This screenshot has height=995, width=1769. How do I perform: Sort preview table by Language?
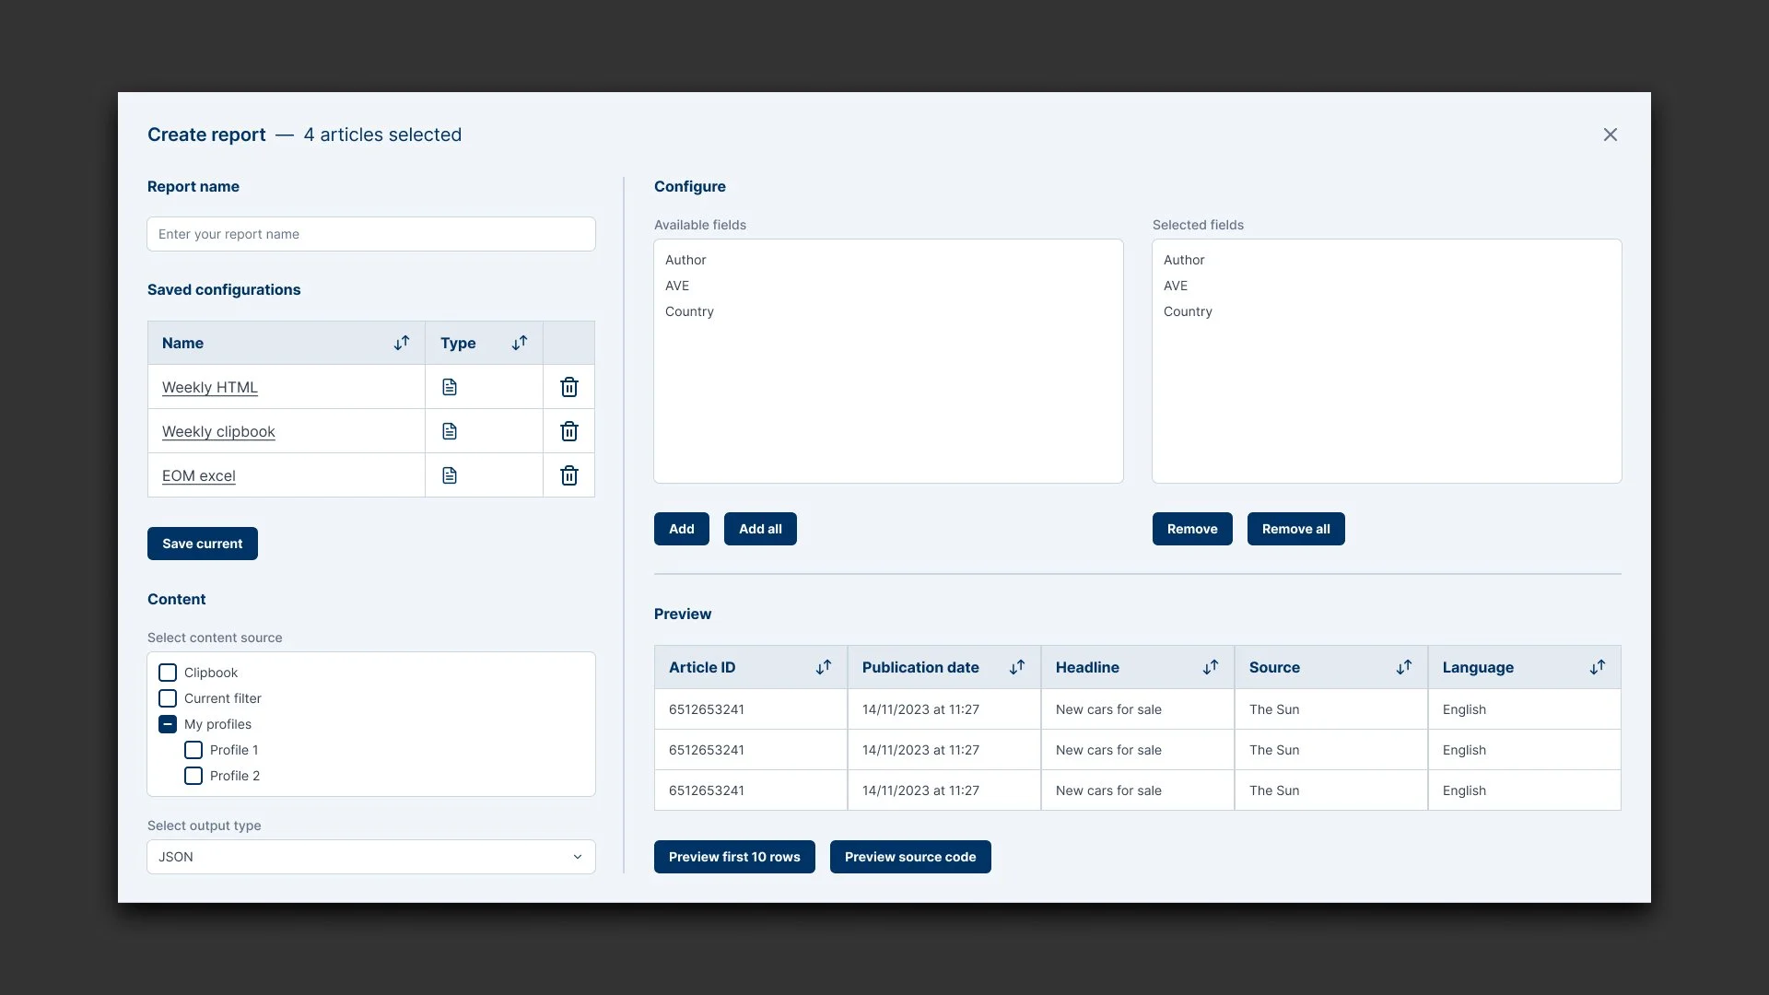click(x=1598, y=667)
